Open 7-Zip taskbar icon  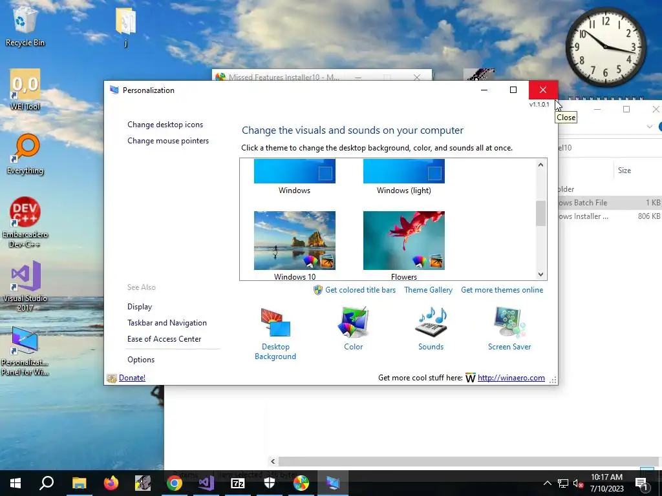[x=238, y=483]
